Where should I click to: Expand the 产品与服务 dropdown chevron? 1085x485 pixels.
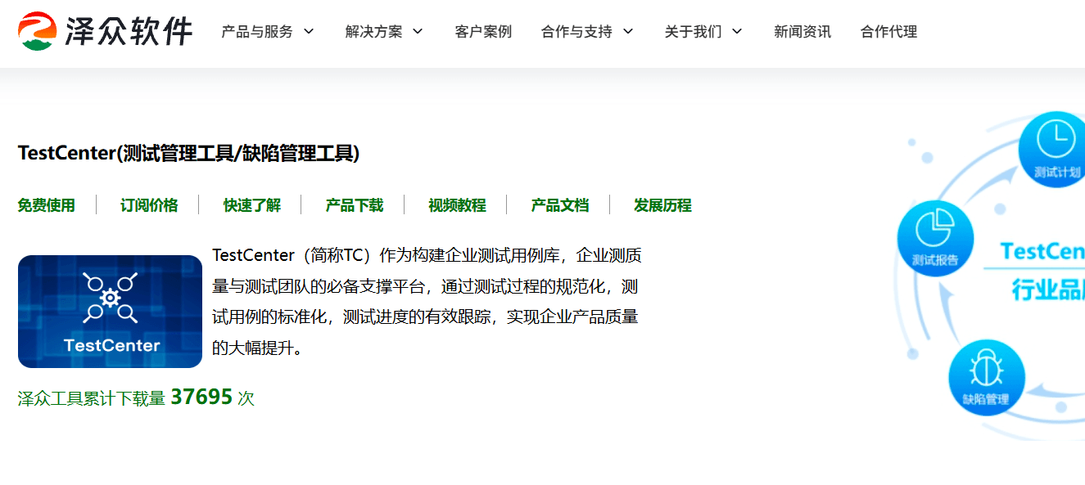point(309,32)
